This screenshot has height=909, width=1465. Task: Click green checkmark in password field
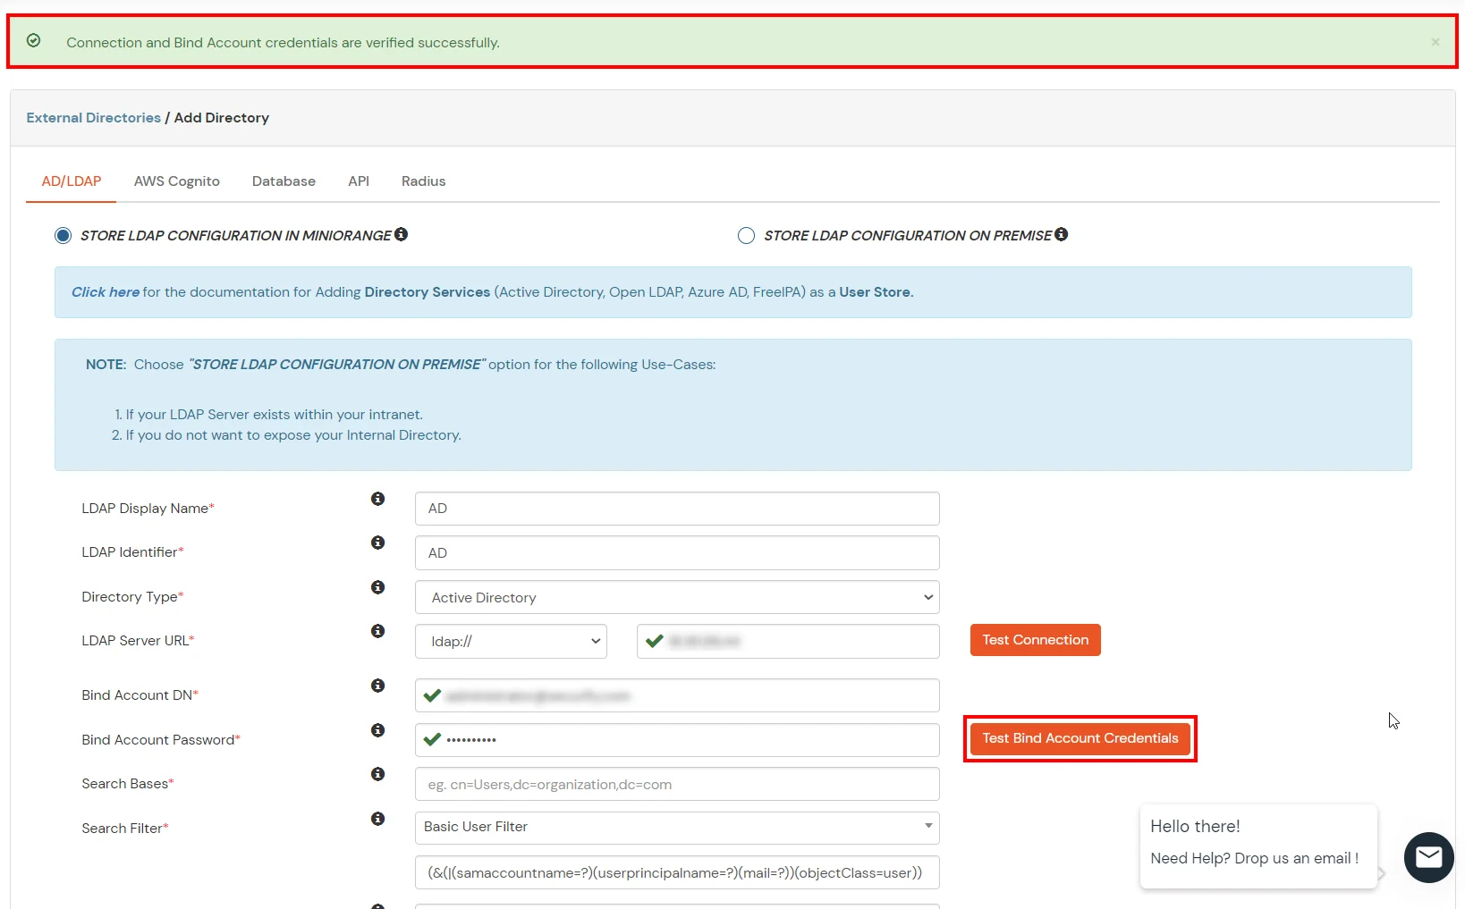pos(433,739)
